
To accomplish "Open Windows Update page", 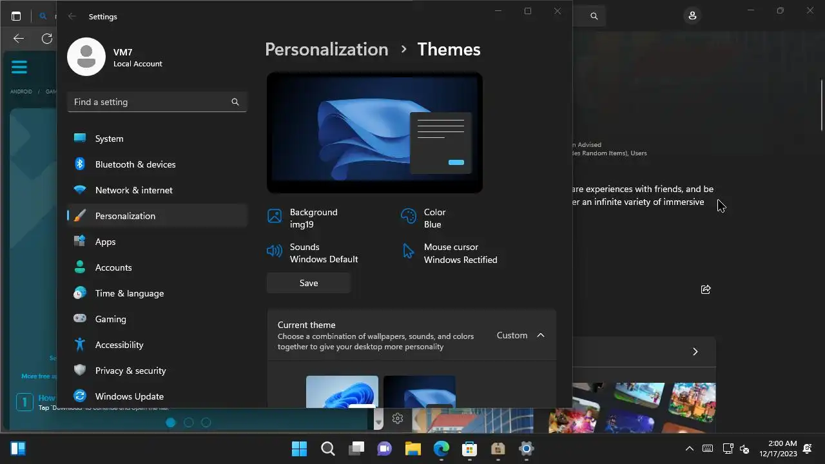I will click(x=157, y=396).
